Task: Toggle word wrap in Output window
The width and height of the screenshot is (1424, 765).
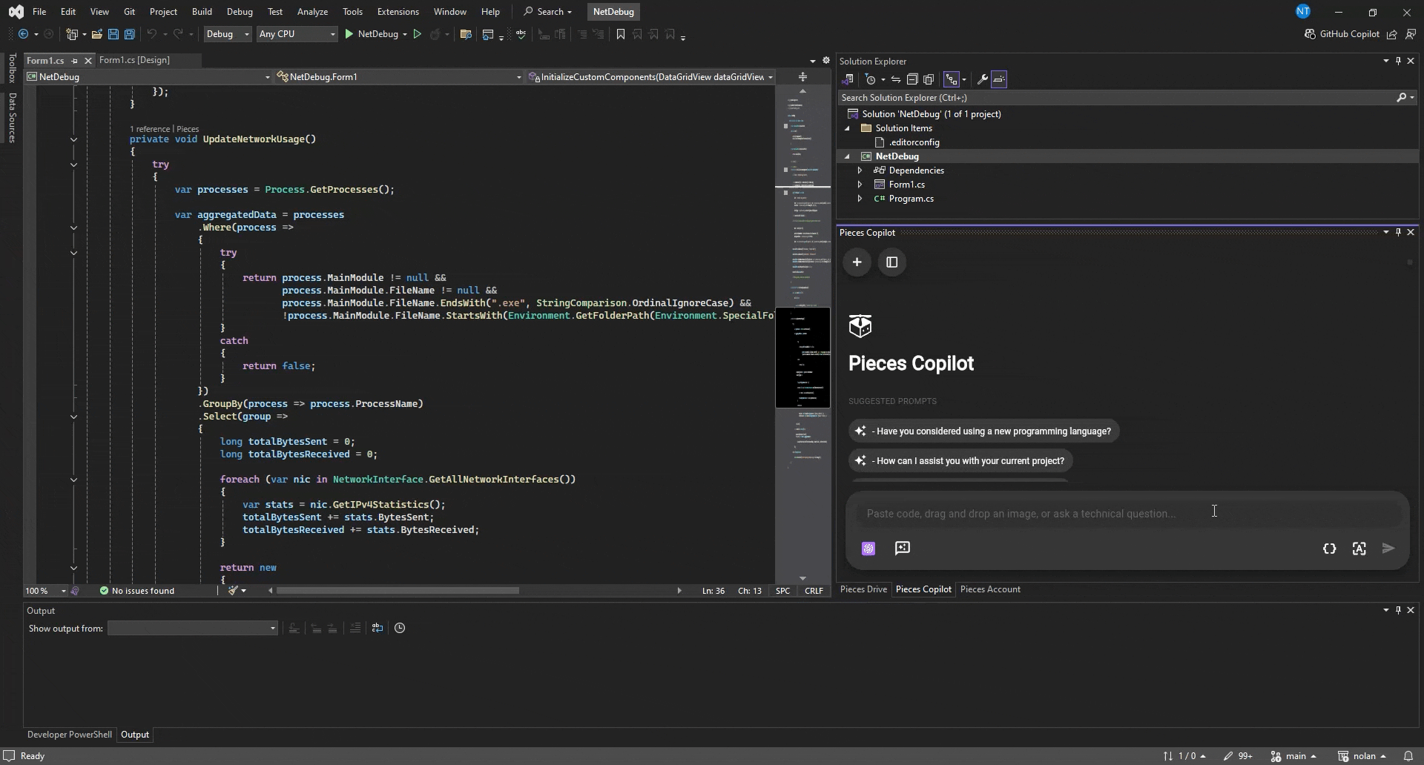Action: coord(378,629)
